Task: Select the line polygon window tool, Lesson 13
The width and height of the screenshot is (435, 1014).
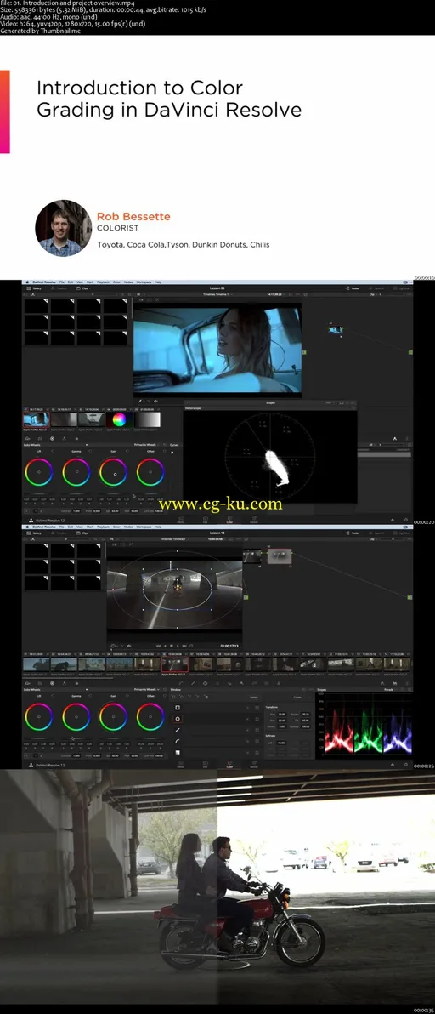Action: click(x=178, y=730)
